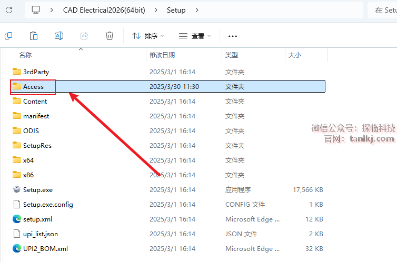Click the JSON 文件 type cell
This screenshot has width=397, height=262.
coord(241,234)
